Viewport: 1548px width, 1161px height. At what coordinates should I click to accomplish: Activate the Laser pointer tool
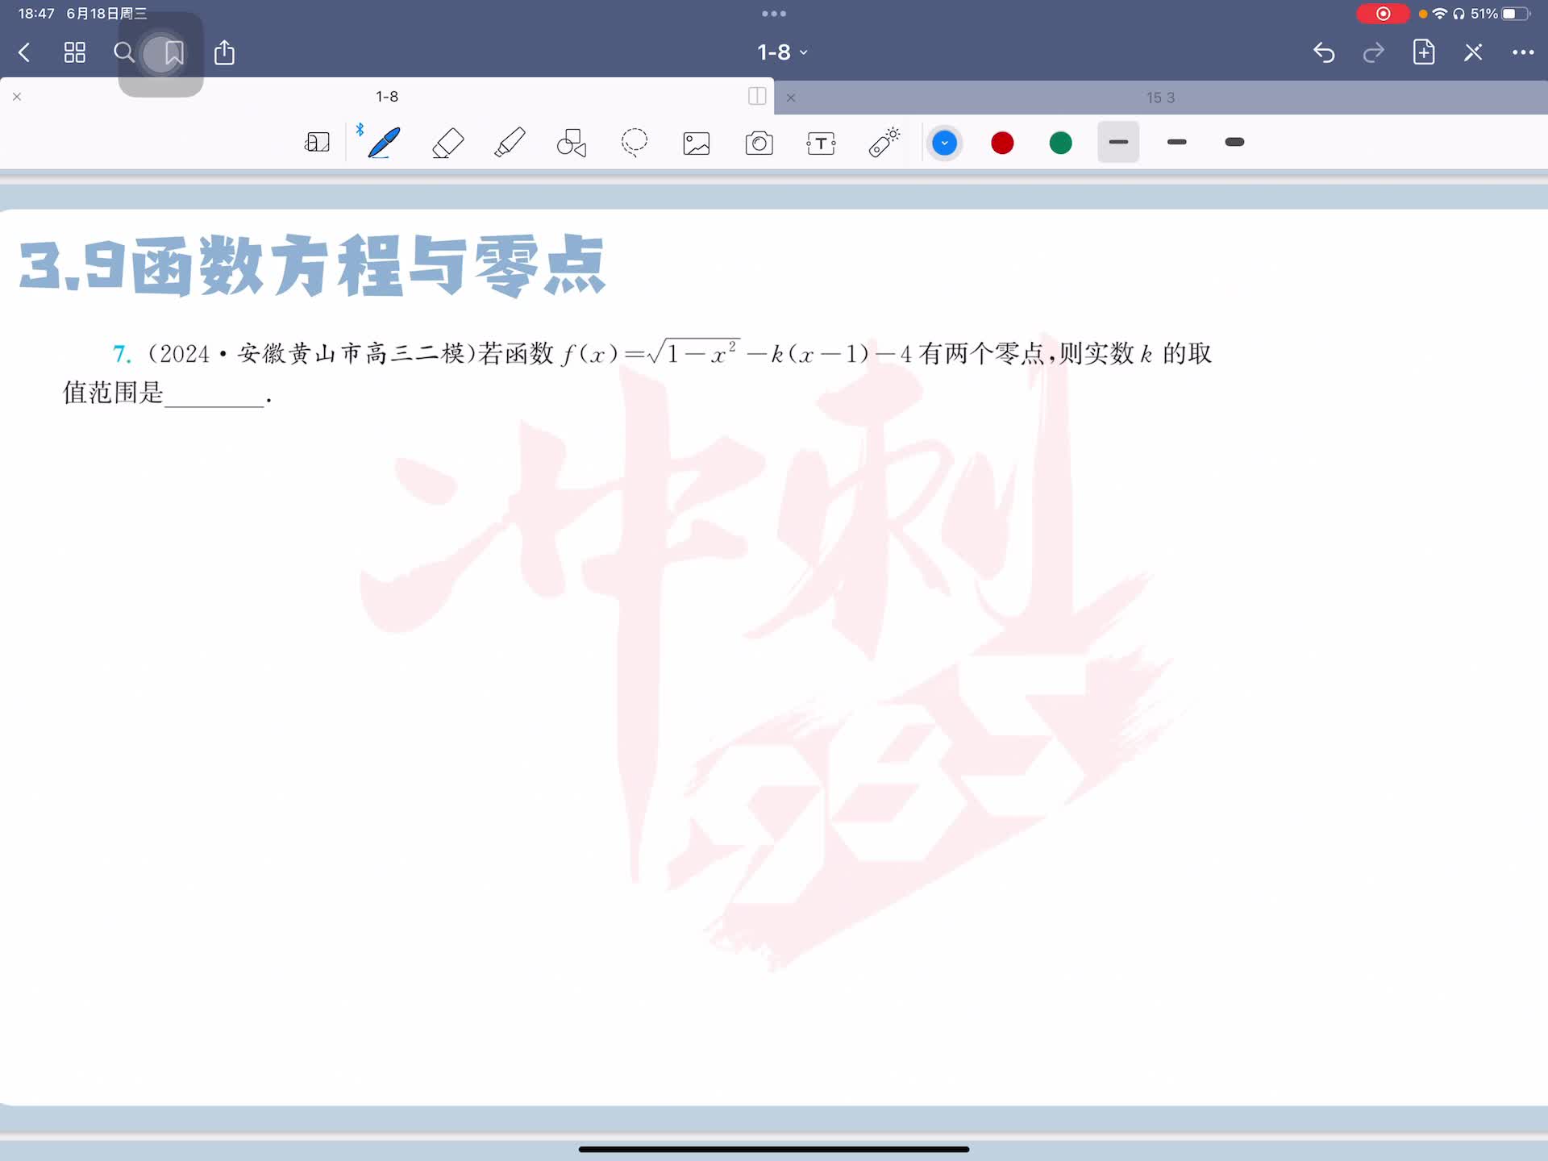coord(884,143)
